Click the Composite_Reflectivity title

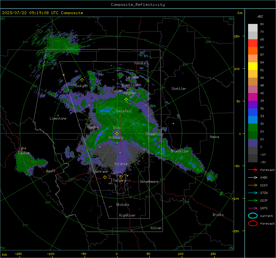138,5
